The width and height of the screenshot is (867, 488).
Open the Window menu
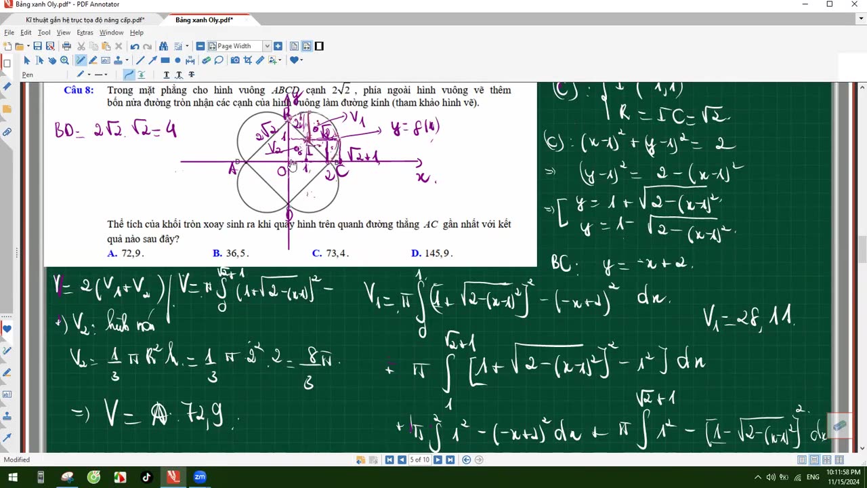(x=111, y=33)
